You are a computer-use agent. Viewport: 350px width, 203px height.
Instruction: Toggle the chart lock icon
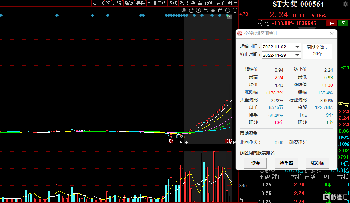(x=220, y=10)
